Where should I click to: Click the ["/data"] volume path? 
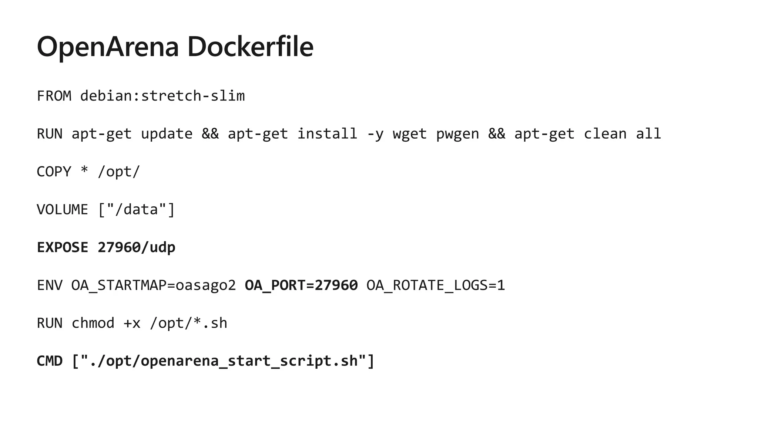pyautogui.click(x=137, y=210)
